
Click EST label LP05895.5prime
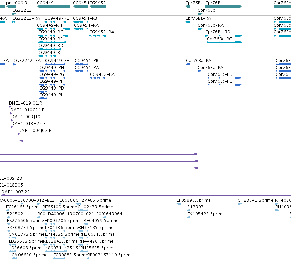pyautogui.click(x=194, y=200)
